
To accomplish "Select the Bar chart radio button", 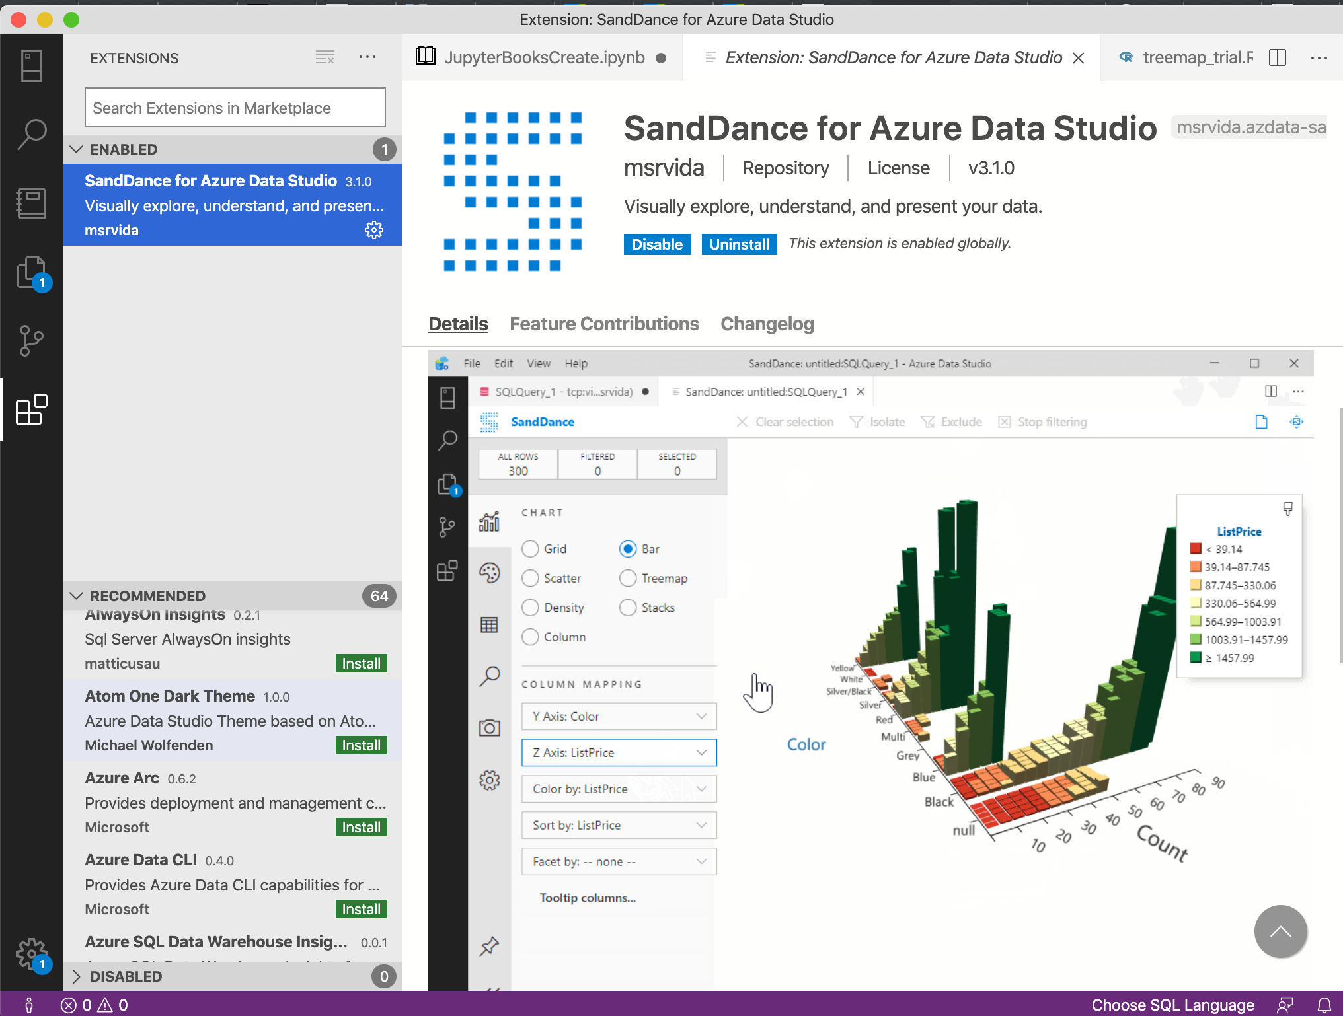I will [628, 549].
